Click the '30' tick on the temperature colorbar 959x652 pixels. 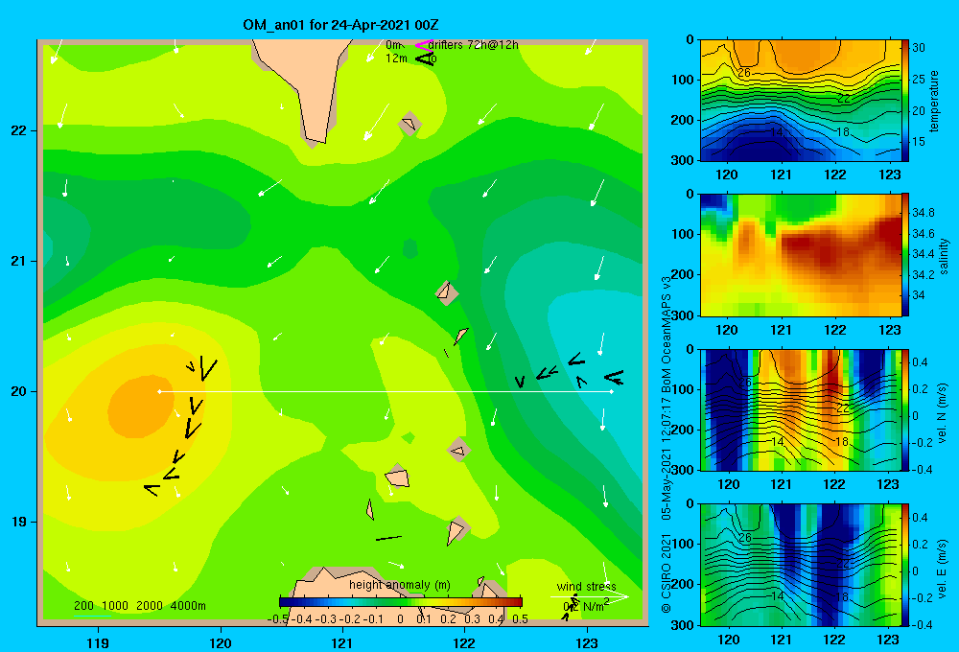[918, 48]
